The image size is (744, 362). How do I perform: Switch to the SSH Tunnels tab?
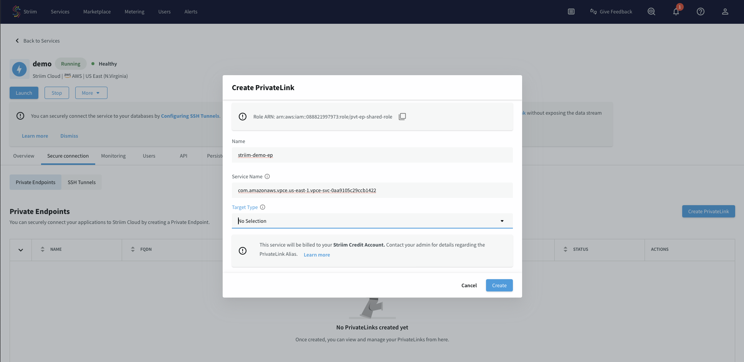click(82, 182)
